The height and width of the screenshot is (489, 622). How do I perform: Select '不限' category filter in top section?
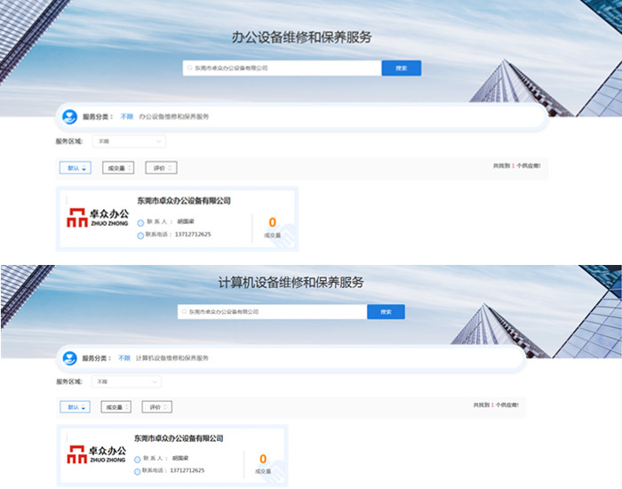[126, 116]
